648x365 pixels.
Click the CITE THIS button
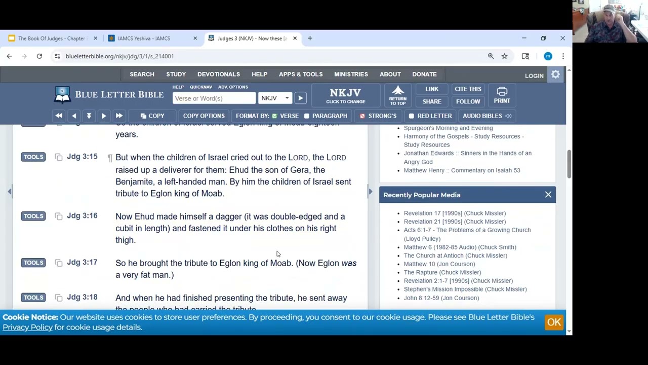(x=468, y=89)
